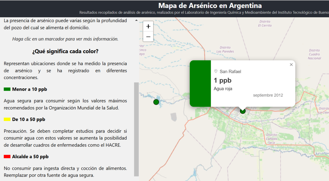The image size is (329, 181).
Task: Zoom in on the map
Action: (x=148, y=27)
